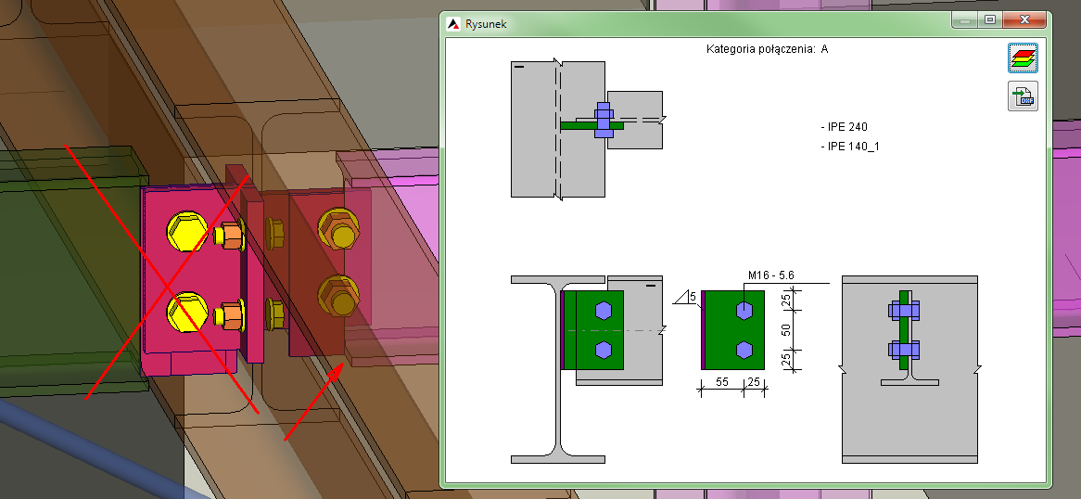This screenshot has width=1081, height=499.
Task: Close the Rysunek window
Action: click(x=1024, y=20)
